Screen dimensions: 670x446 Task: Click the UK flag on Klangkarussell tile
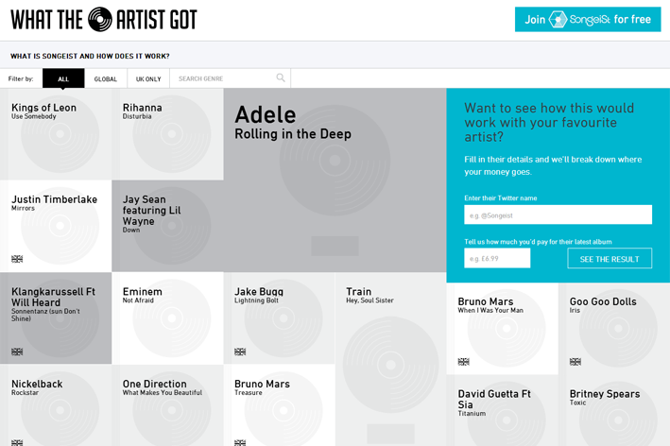[17, 352]
